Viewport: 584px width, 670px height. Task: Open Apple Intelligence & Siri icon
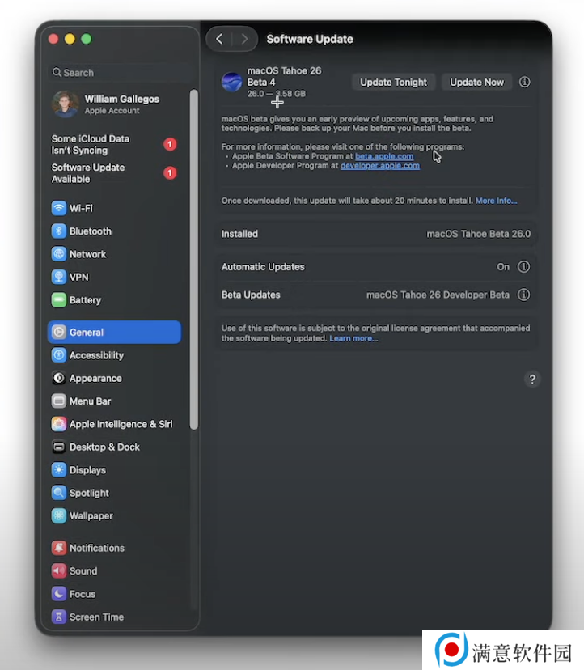pos(59,424)
